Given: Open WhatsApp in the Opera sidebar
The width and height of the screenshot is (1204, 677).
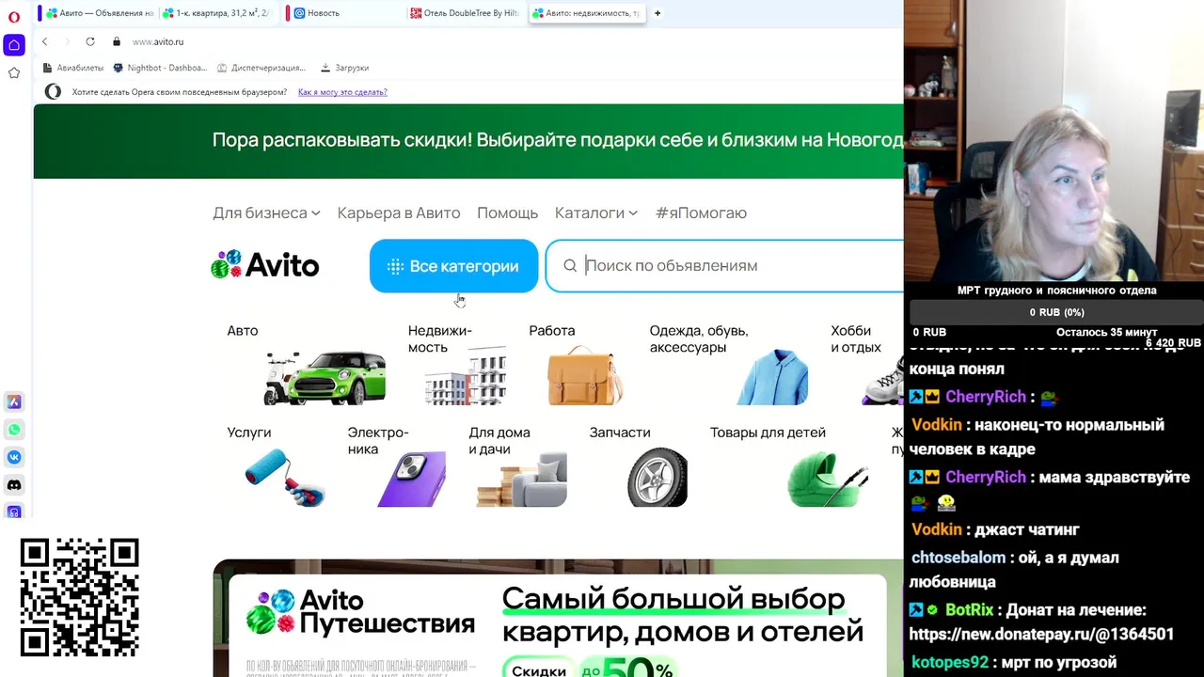Looking at the screenshot, I should 14,430.
